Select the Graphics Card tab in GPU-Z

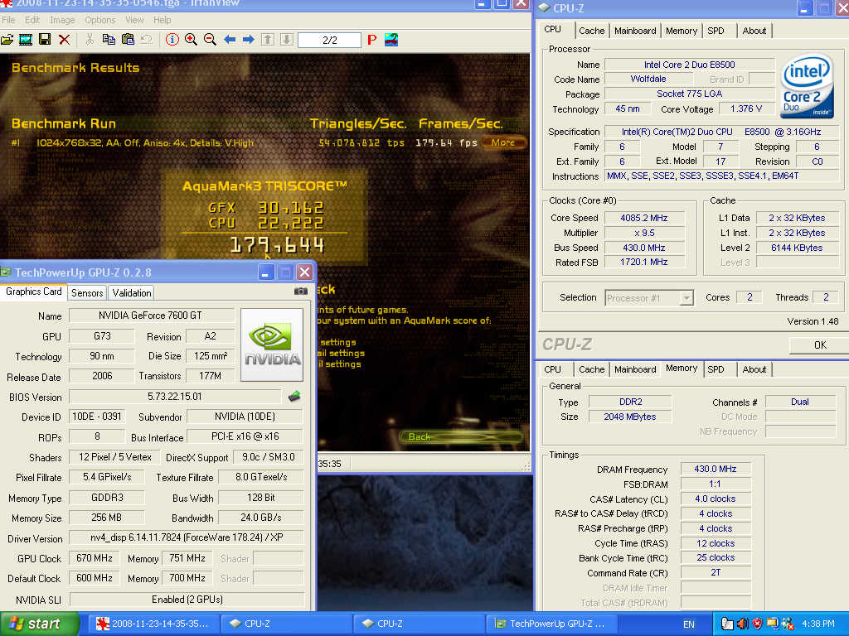[33, 291]
